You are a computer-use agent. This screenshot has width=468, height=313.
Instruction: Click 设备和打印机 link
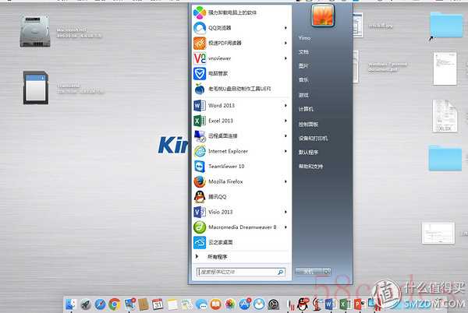(313, 138)
